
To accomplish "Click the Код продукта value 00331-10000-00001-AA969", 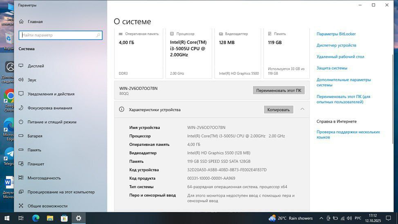I will (211, 178).
